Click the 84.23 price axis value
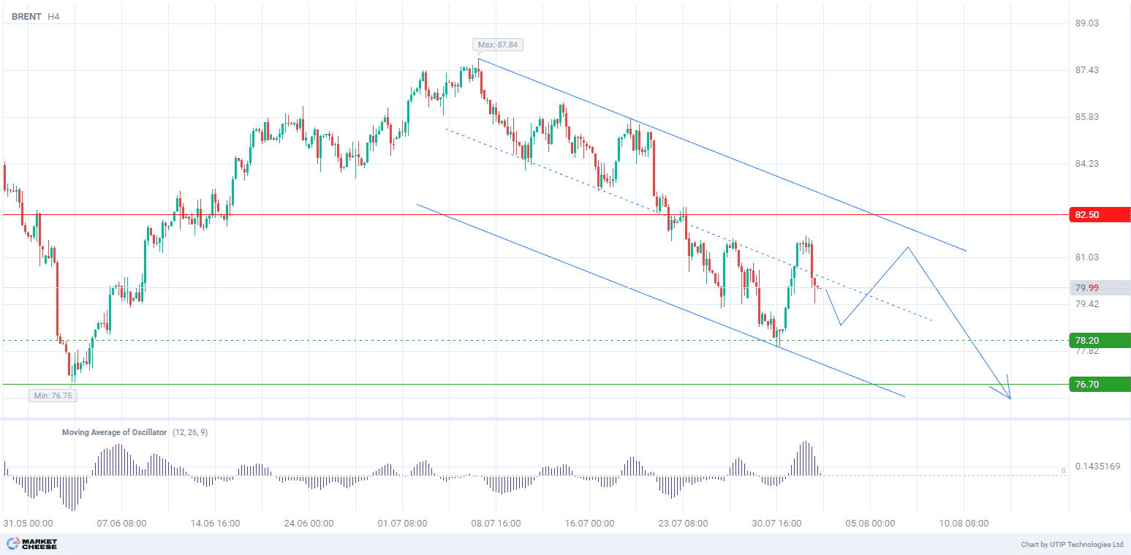 (x=1087, y=164)
